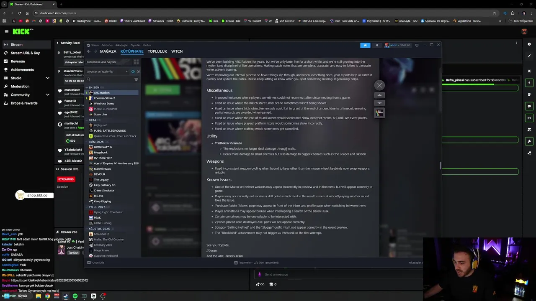Open Drops & rewards page
Screen dimensions: 536x301
26,103
